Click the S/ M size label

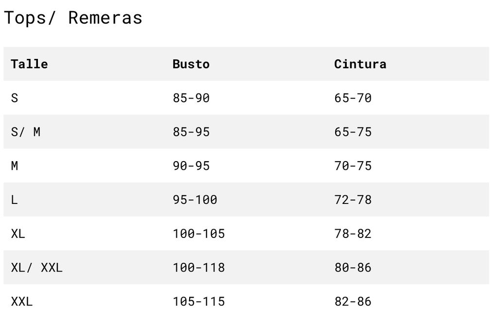point(26,132)
